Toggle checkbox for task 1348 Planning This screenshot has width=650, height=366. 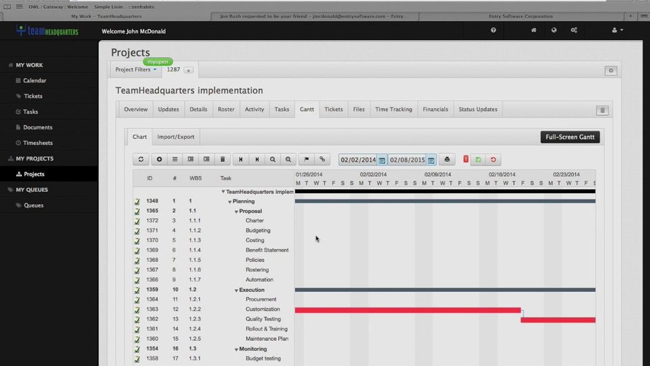pos(137,201)
